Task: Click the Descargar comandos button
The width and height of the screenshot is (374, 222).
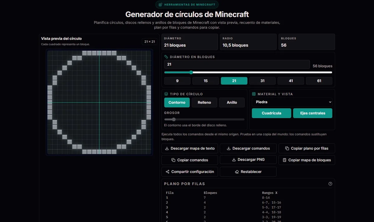Action: click(x=248, y=148)
